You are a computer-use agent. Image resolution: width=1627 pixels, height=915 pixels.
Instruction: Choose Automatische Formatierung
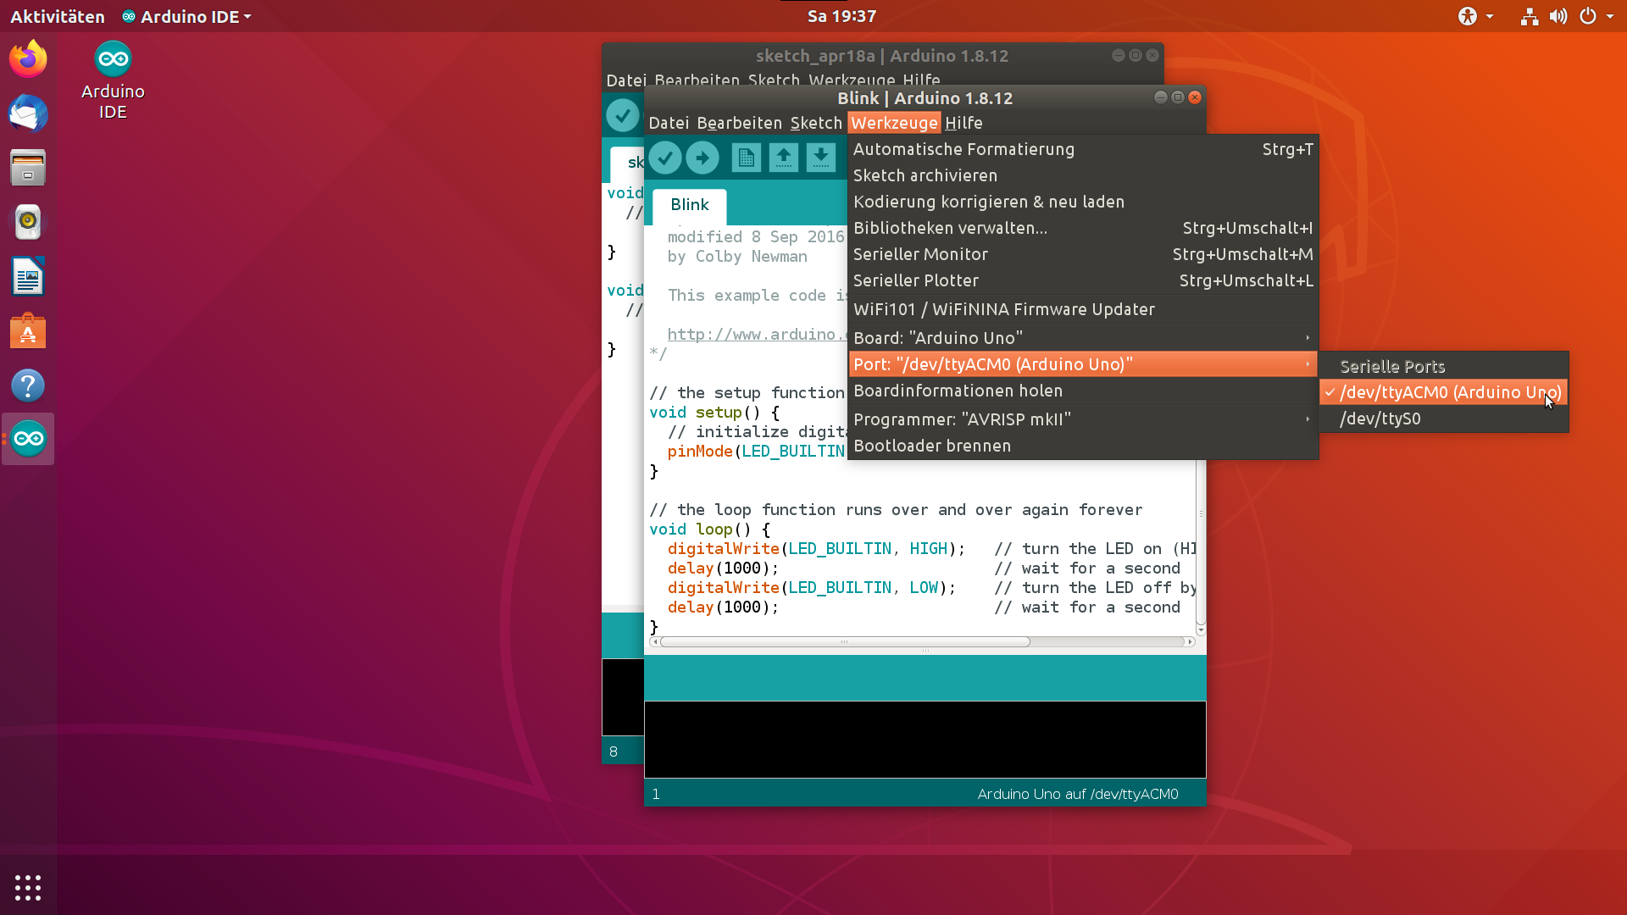coord(1083,149)
